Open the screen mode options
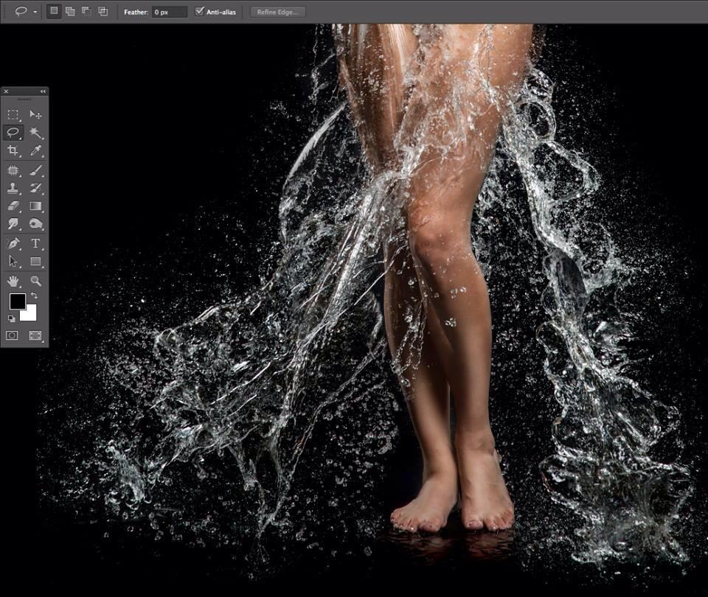This screenshot has width=708, height=597. pyautogui.click(x=35, y=335)
